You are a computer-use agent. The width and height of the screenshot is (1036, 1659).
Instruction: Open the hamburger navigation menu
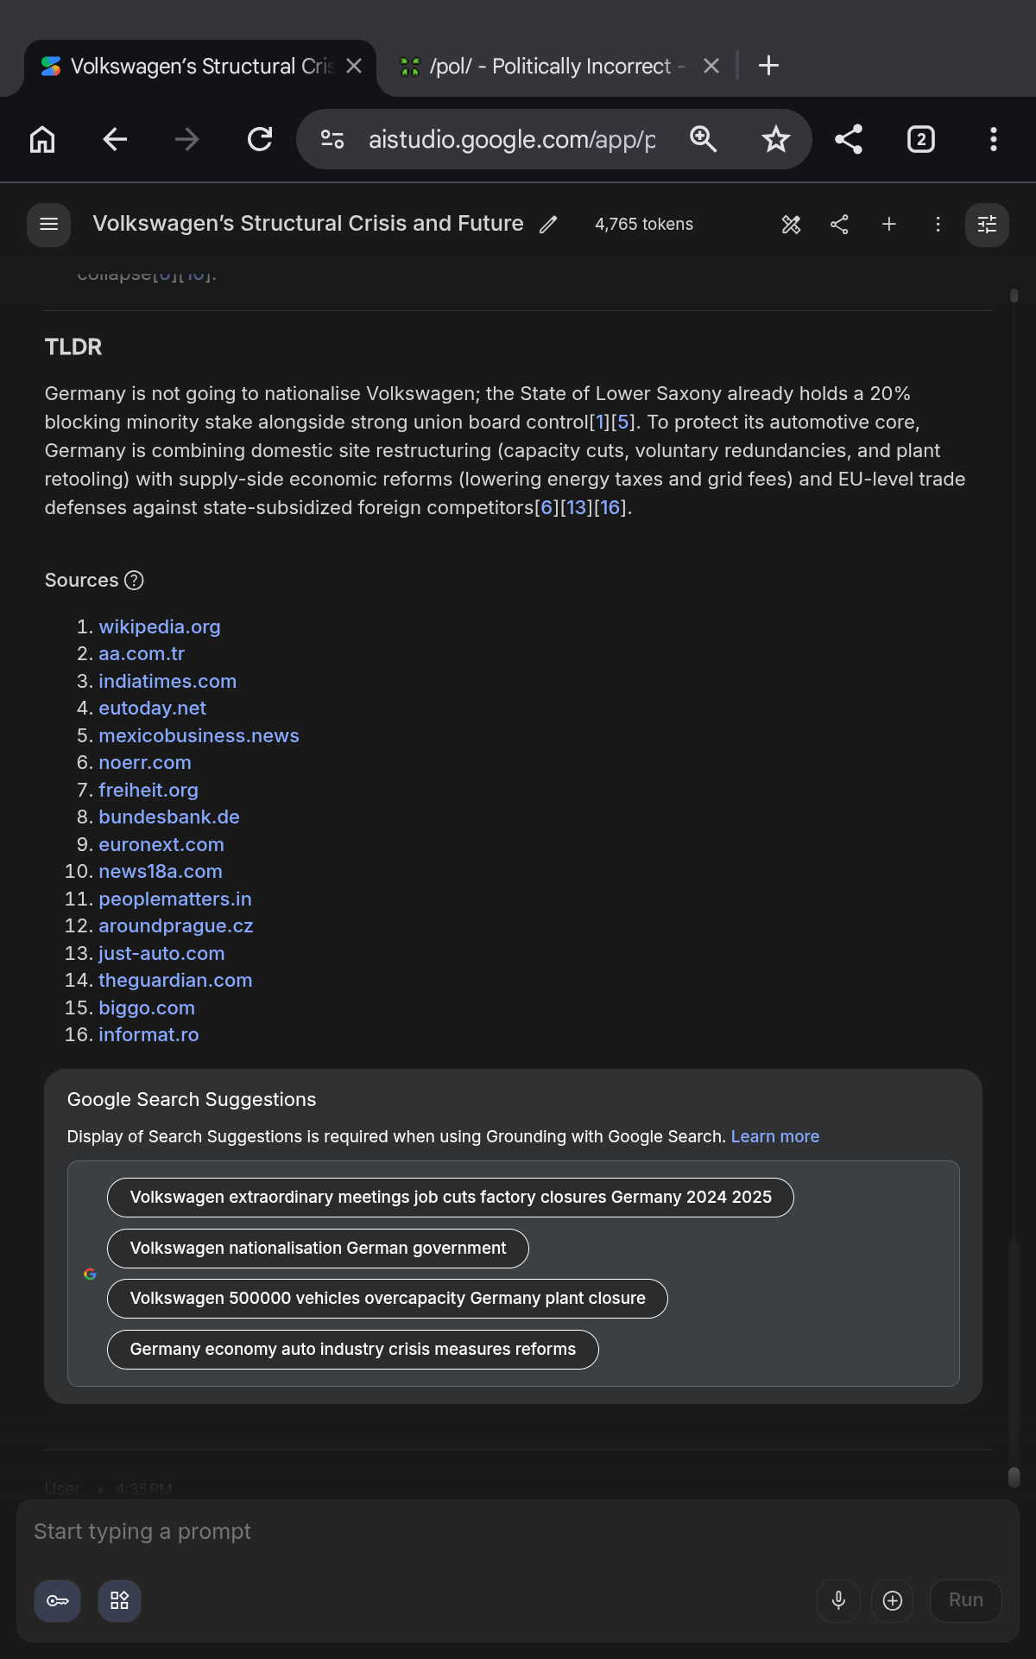49,225
